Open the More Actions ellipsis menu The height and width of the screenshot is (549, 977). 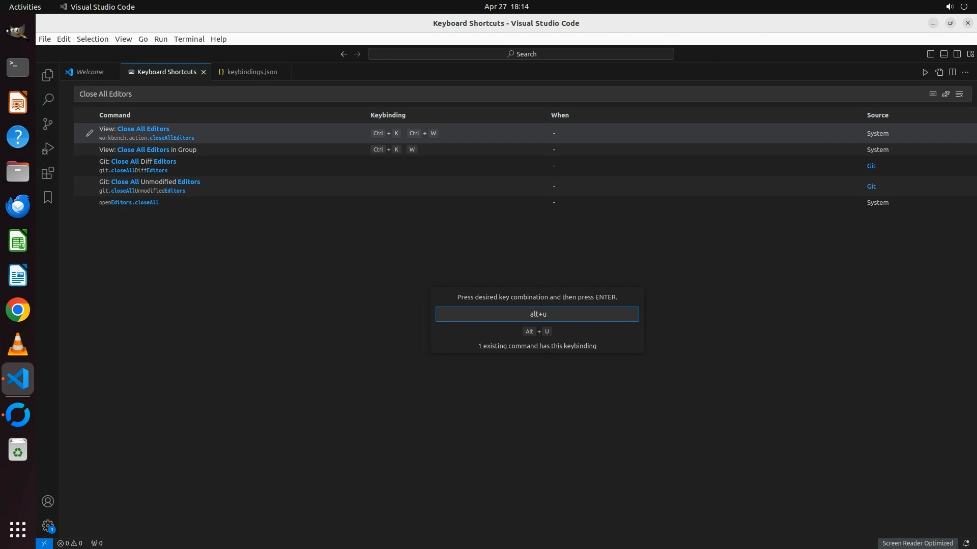[965, 72]
